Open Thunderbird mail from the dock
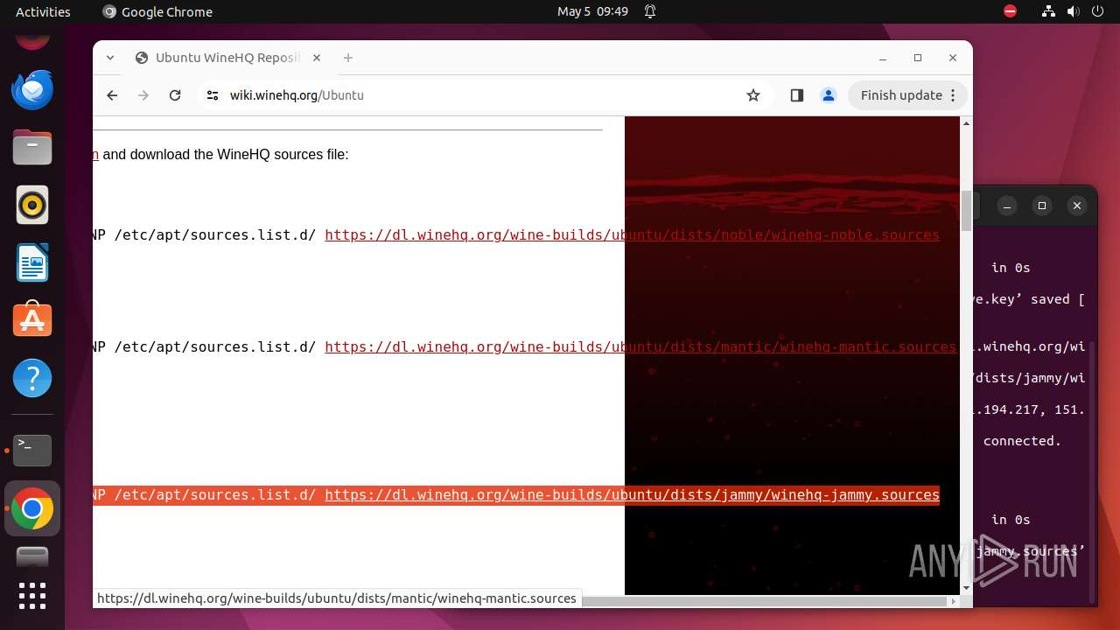1120x630 pixels. 32,89
